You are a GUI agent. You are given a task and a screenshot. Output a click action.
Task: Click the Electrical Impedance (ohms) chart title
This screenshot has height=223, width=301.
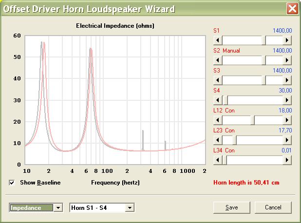pyautogui.click(x=115, y=26)
